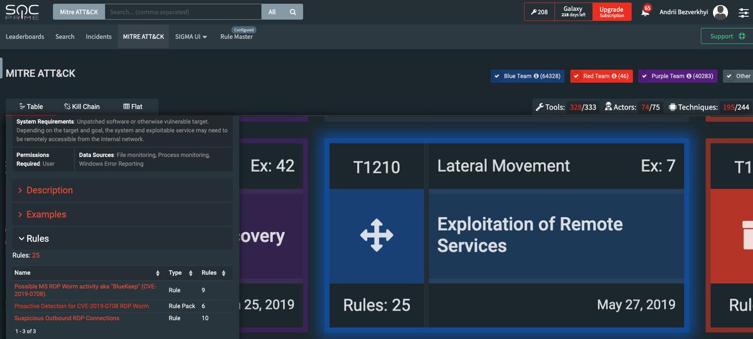Click the '1 - 3 of 3' pagination text
Image resolution: width=753 pixels, height=339 pixels.
pyautogui.click(x=26, y=331)
